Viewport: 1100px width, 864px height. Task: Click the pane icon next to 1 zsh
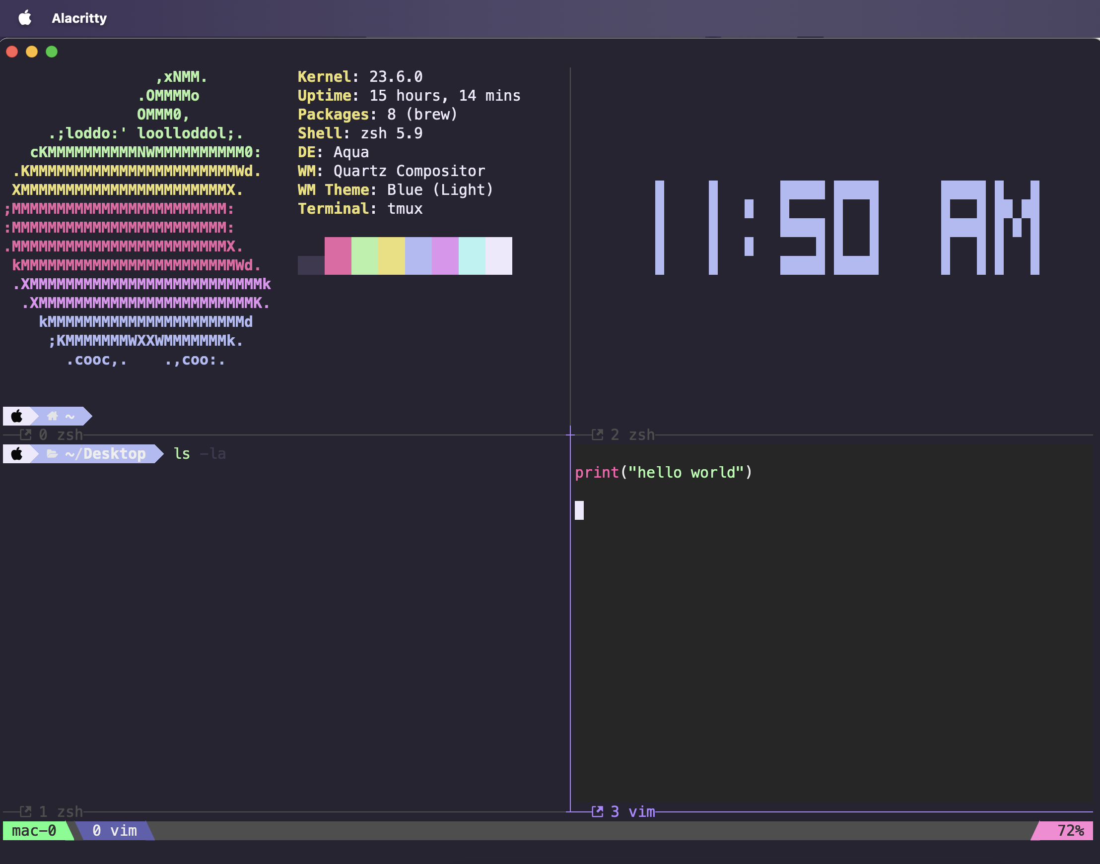click(x=25, y=811)
